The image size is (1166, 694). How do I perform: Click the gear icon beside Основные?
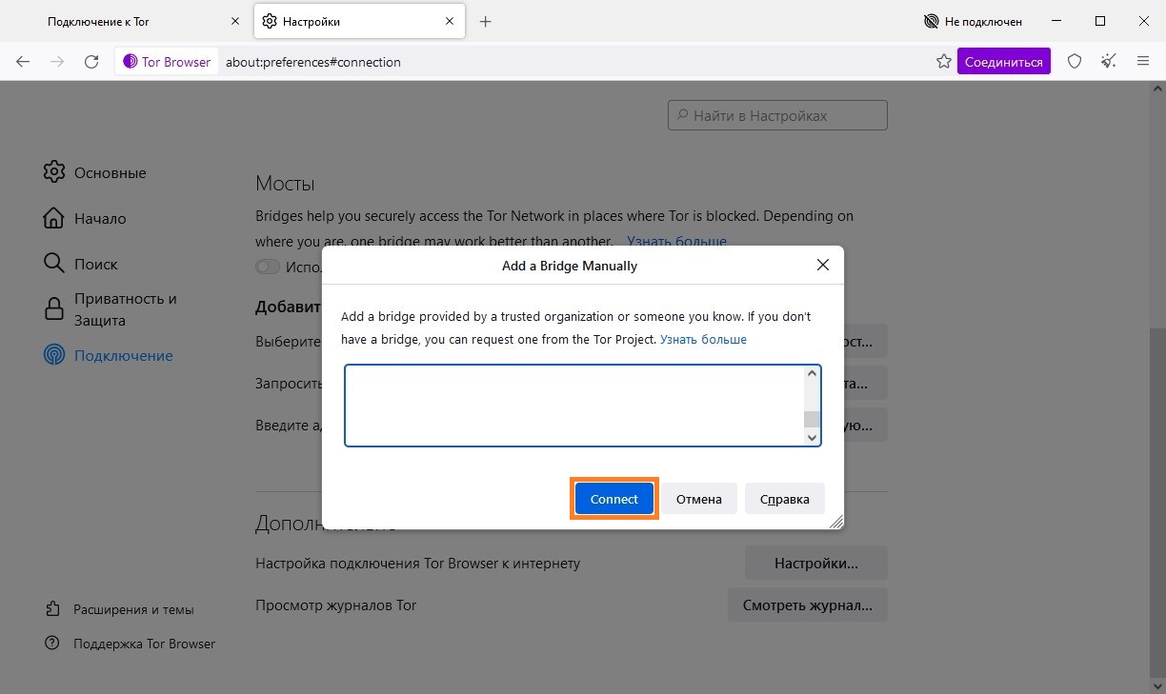(x=54, y=172)
